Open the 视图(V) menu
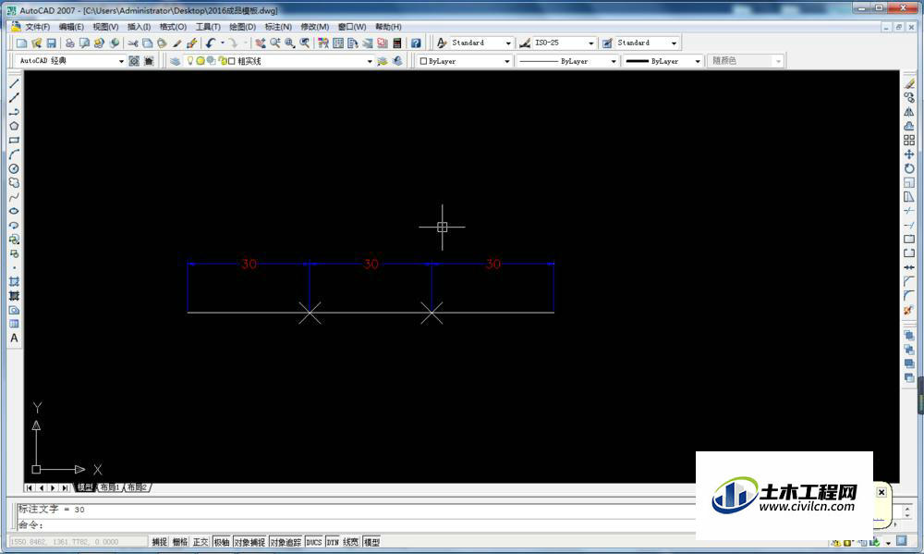The height and width of the screenshot is (554, 924). tap(105, 27)
